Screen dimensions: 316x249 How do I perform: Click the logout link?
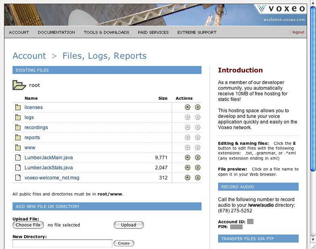298,32
